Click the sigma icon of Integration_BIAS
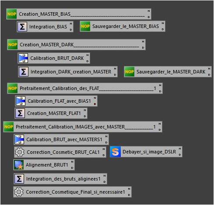Screen dimensions: 214x205 (x=22, y=27)
